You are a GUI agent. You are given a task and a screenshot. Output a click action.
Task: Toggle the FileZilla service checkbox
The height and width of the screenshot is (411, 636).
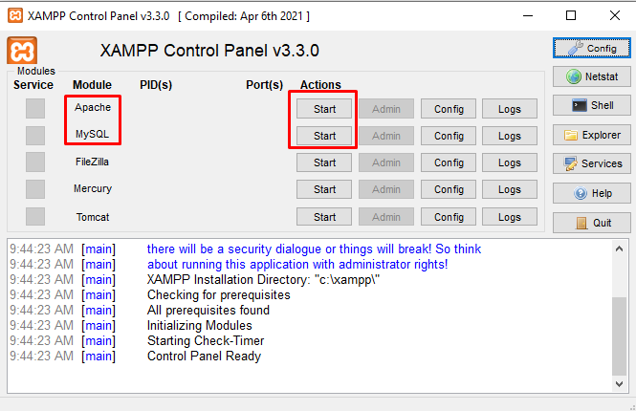pos(35,162)
